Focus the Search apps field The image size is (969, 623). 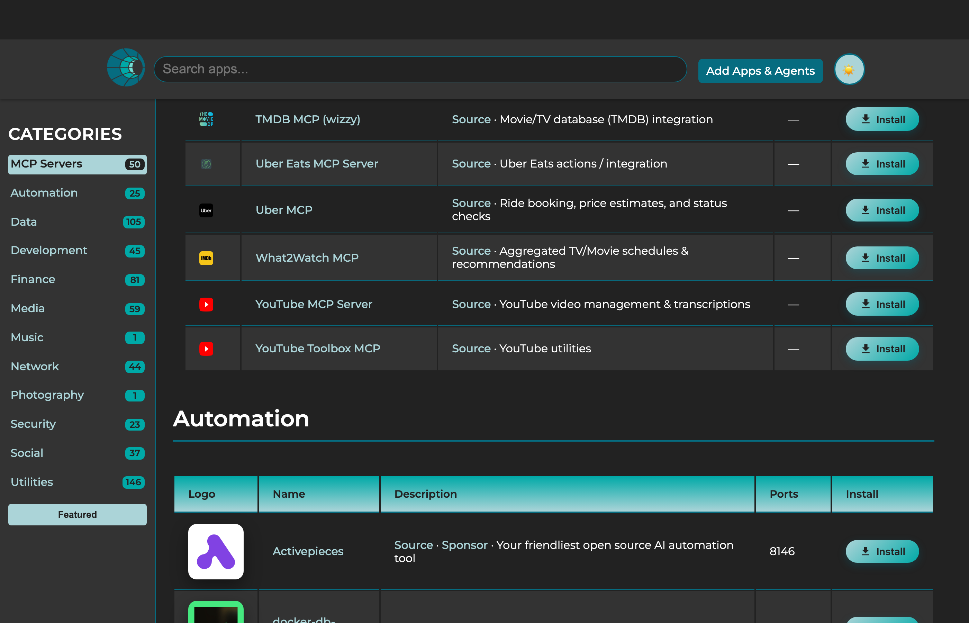pyautogui.click(x=420, y=69)
